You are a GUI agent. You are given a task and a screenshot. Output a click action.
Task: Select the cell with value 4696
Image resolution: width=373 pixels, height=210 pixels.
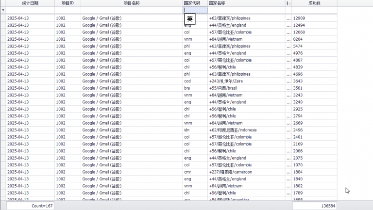(314, 74)
